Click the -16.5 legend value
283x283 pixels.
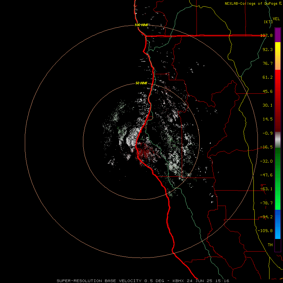click(266, 147)
